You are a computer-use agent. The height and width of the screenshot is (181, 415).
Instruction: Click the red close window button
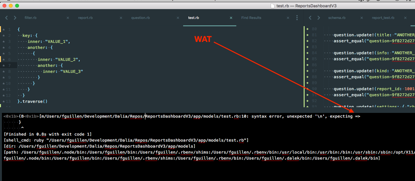4,6
